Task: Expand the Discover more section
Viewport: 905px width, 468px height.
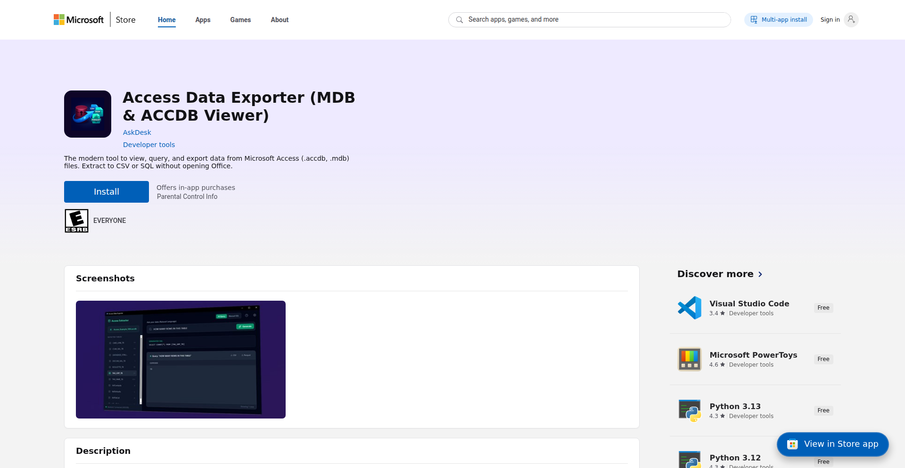Action: [x=719, y=274]
